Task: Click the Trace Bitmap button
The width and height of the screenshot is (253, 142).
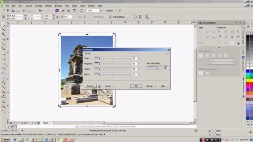Action: pyautogui.click(x=117, y=17)
